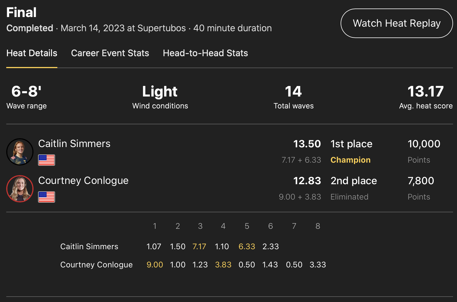This screenshot has height=302, width=457.
Task: Click the USA flag under Courtney Conlogue
Action: (x=47, y=197)
